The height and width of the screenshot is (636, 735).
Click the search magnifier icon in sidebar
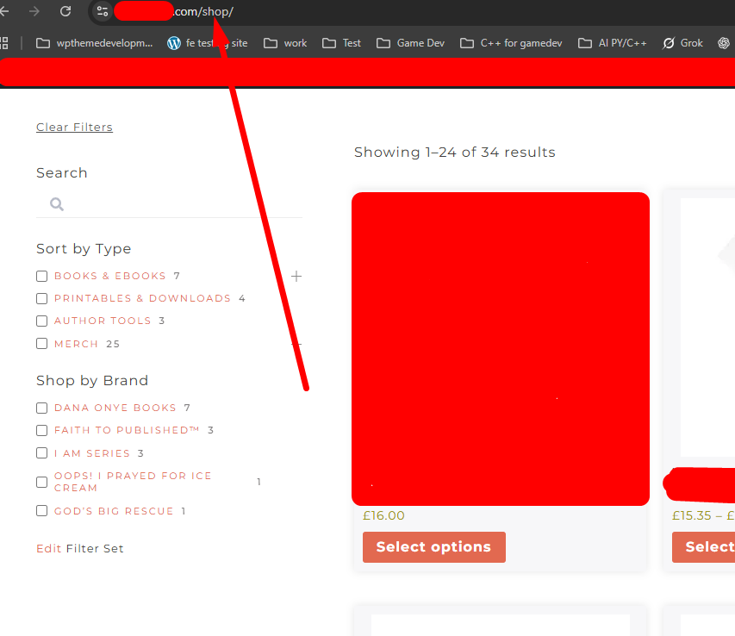pyautogui.click(x=57, y=204)
